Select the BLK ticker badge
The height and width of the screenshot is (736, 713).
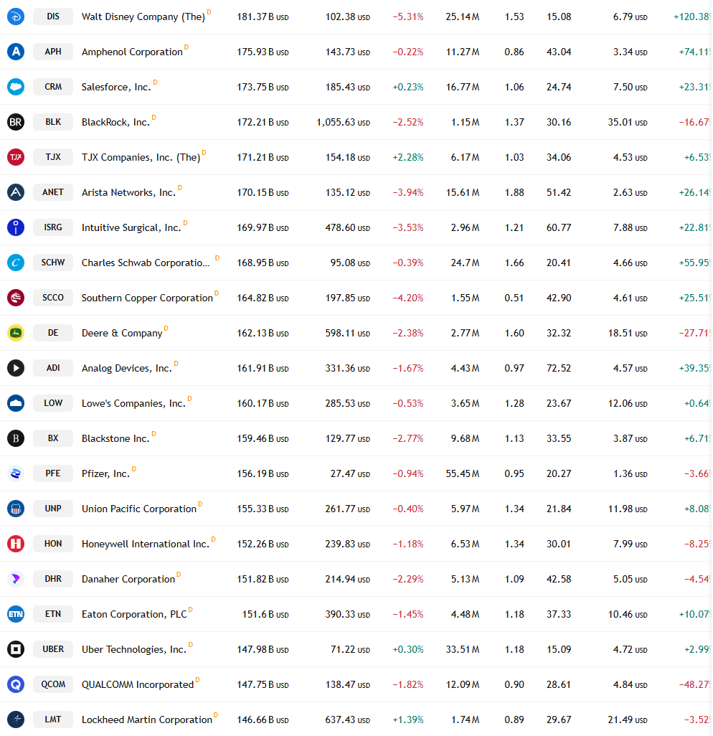pyautogui.click(x=53, y=122)
